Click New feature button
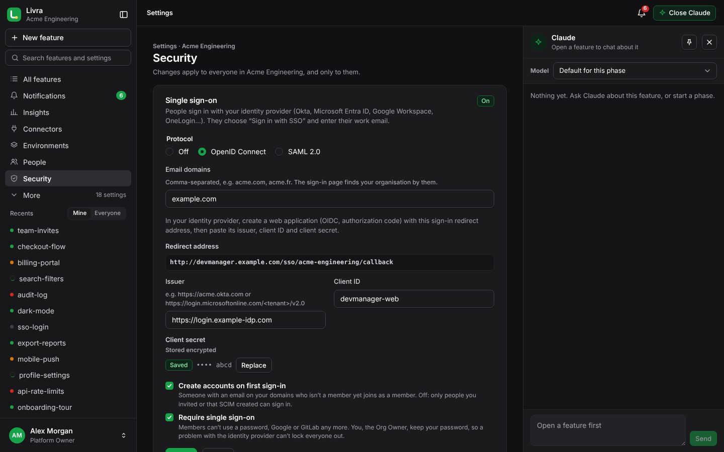Viewport: 724px width, 452px height. [68, 38]
